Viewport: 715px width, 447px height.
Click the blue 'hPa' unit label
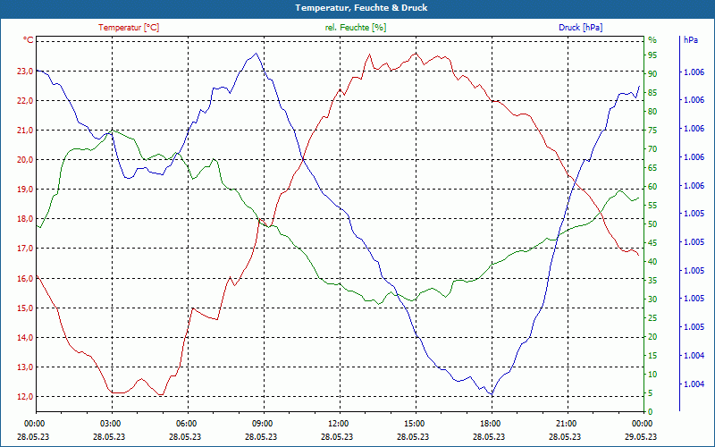click(x=691, y=40)
